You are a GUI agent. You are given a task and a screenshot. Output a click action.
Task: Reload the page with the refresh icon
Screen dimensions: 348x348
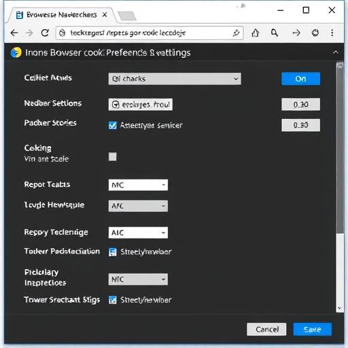click(45, 33)
